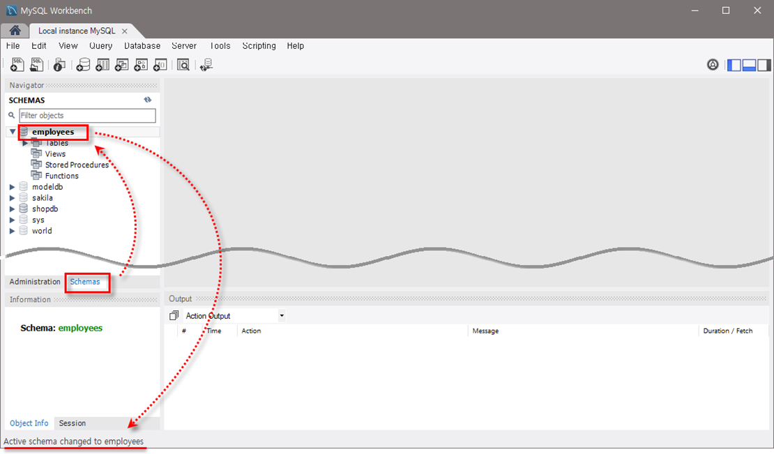774x454 pixels.
Task: Expand the modeldb schema
Action: [x=13, y=187]
